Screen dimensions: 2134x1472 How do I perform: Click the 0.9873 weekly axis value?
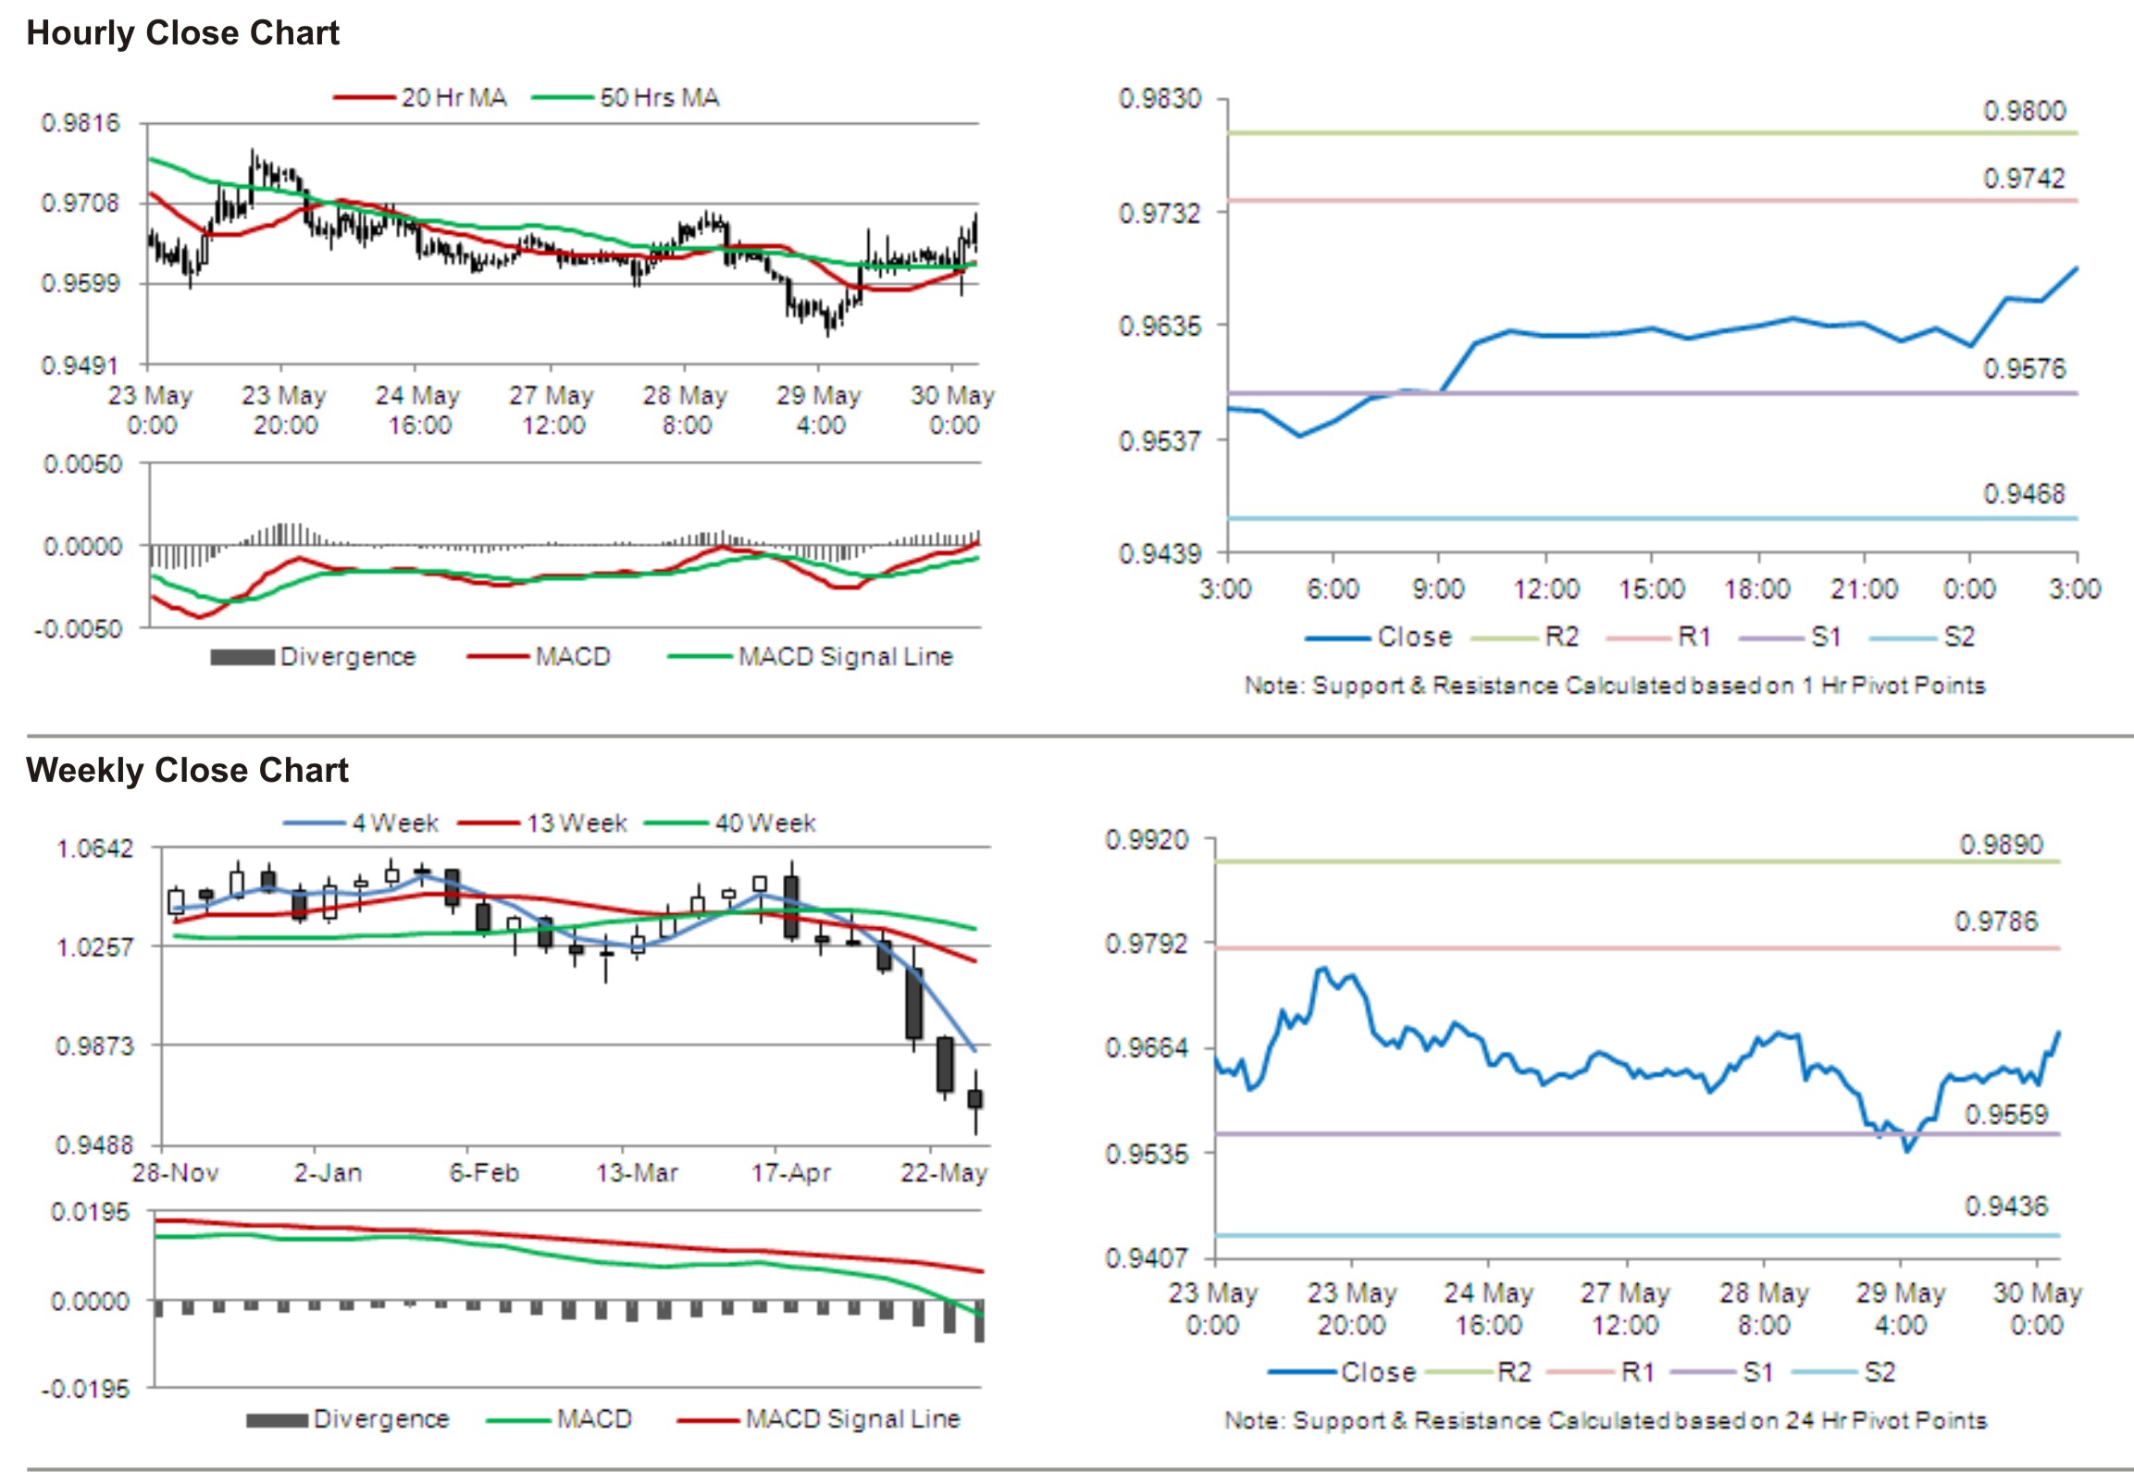[95, 1046]
